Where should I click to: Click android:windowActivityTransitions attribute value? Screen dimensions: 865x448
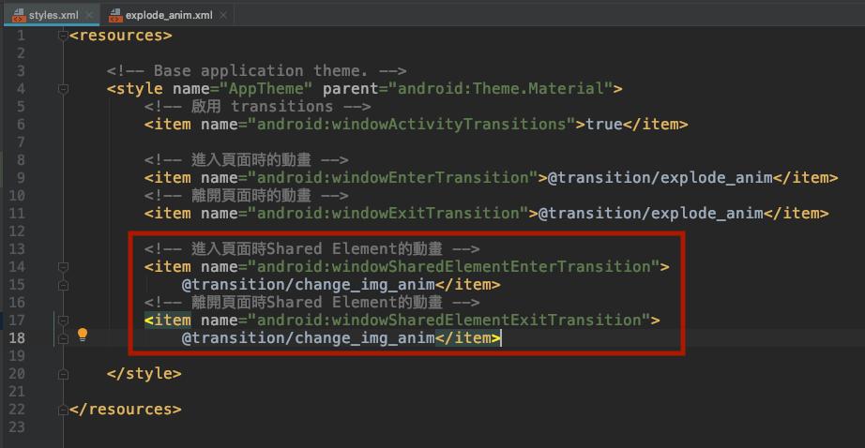412,125
